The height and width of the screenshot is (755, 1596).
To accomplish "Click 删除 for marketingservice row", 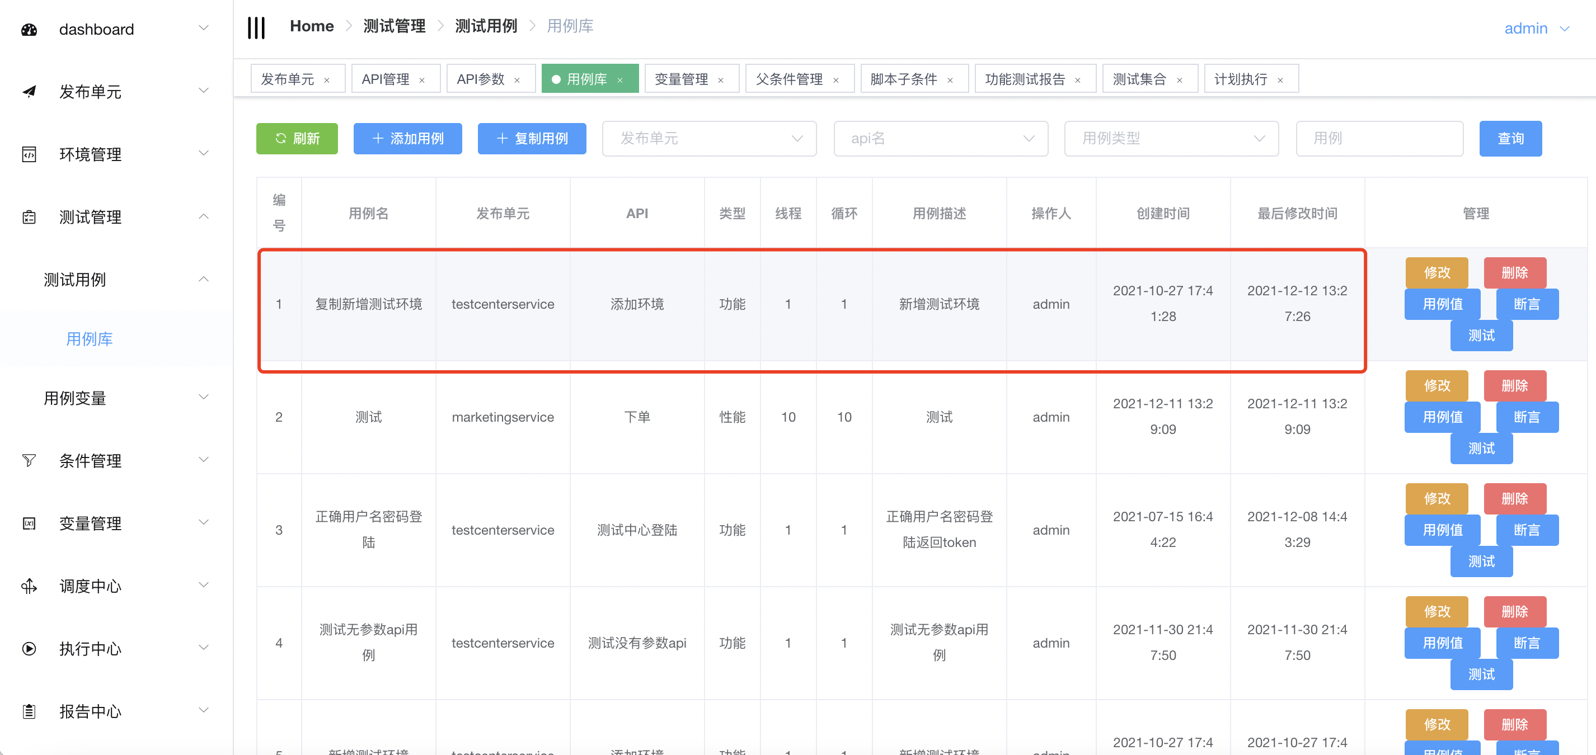I will [1514, 385].
